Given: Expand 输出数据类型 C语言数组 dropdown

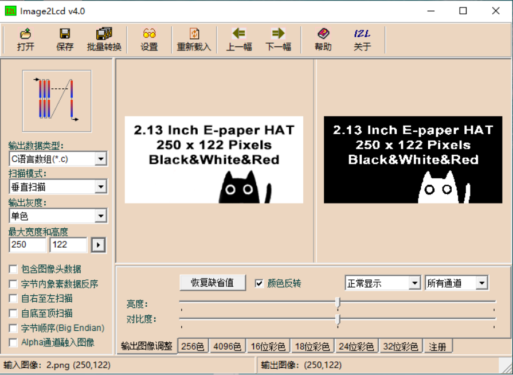Looking at the screenshot, I should [x=100, y=159].
